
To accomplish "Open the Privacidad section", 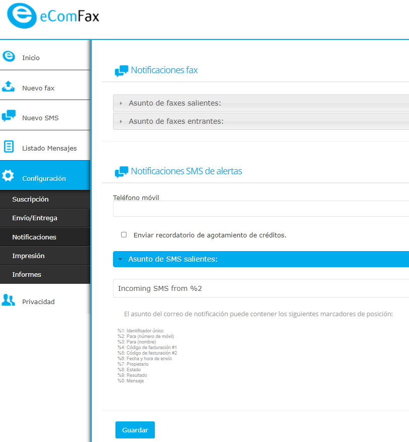I will 45,299.
